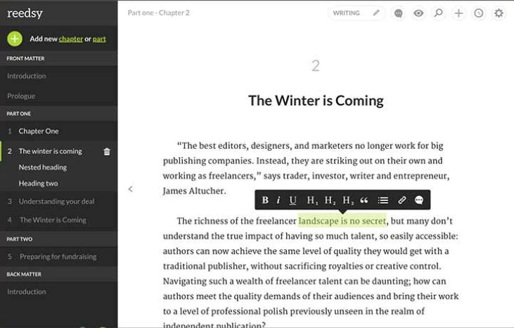Apply Heading 1 style
Image resolution: width=514 pixels, height=328 pixels.
[311, 200]
